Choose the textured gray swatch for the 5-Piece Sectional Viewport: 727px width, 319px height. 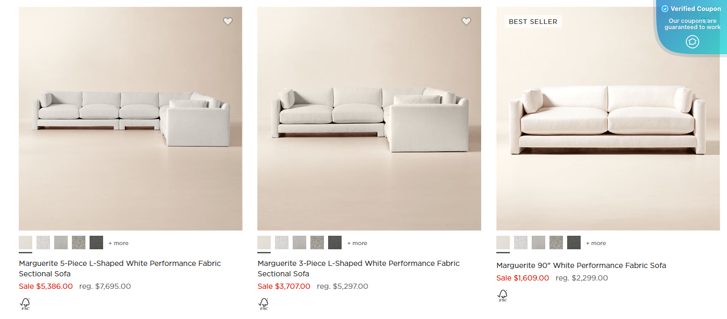coord(79,243)
